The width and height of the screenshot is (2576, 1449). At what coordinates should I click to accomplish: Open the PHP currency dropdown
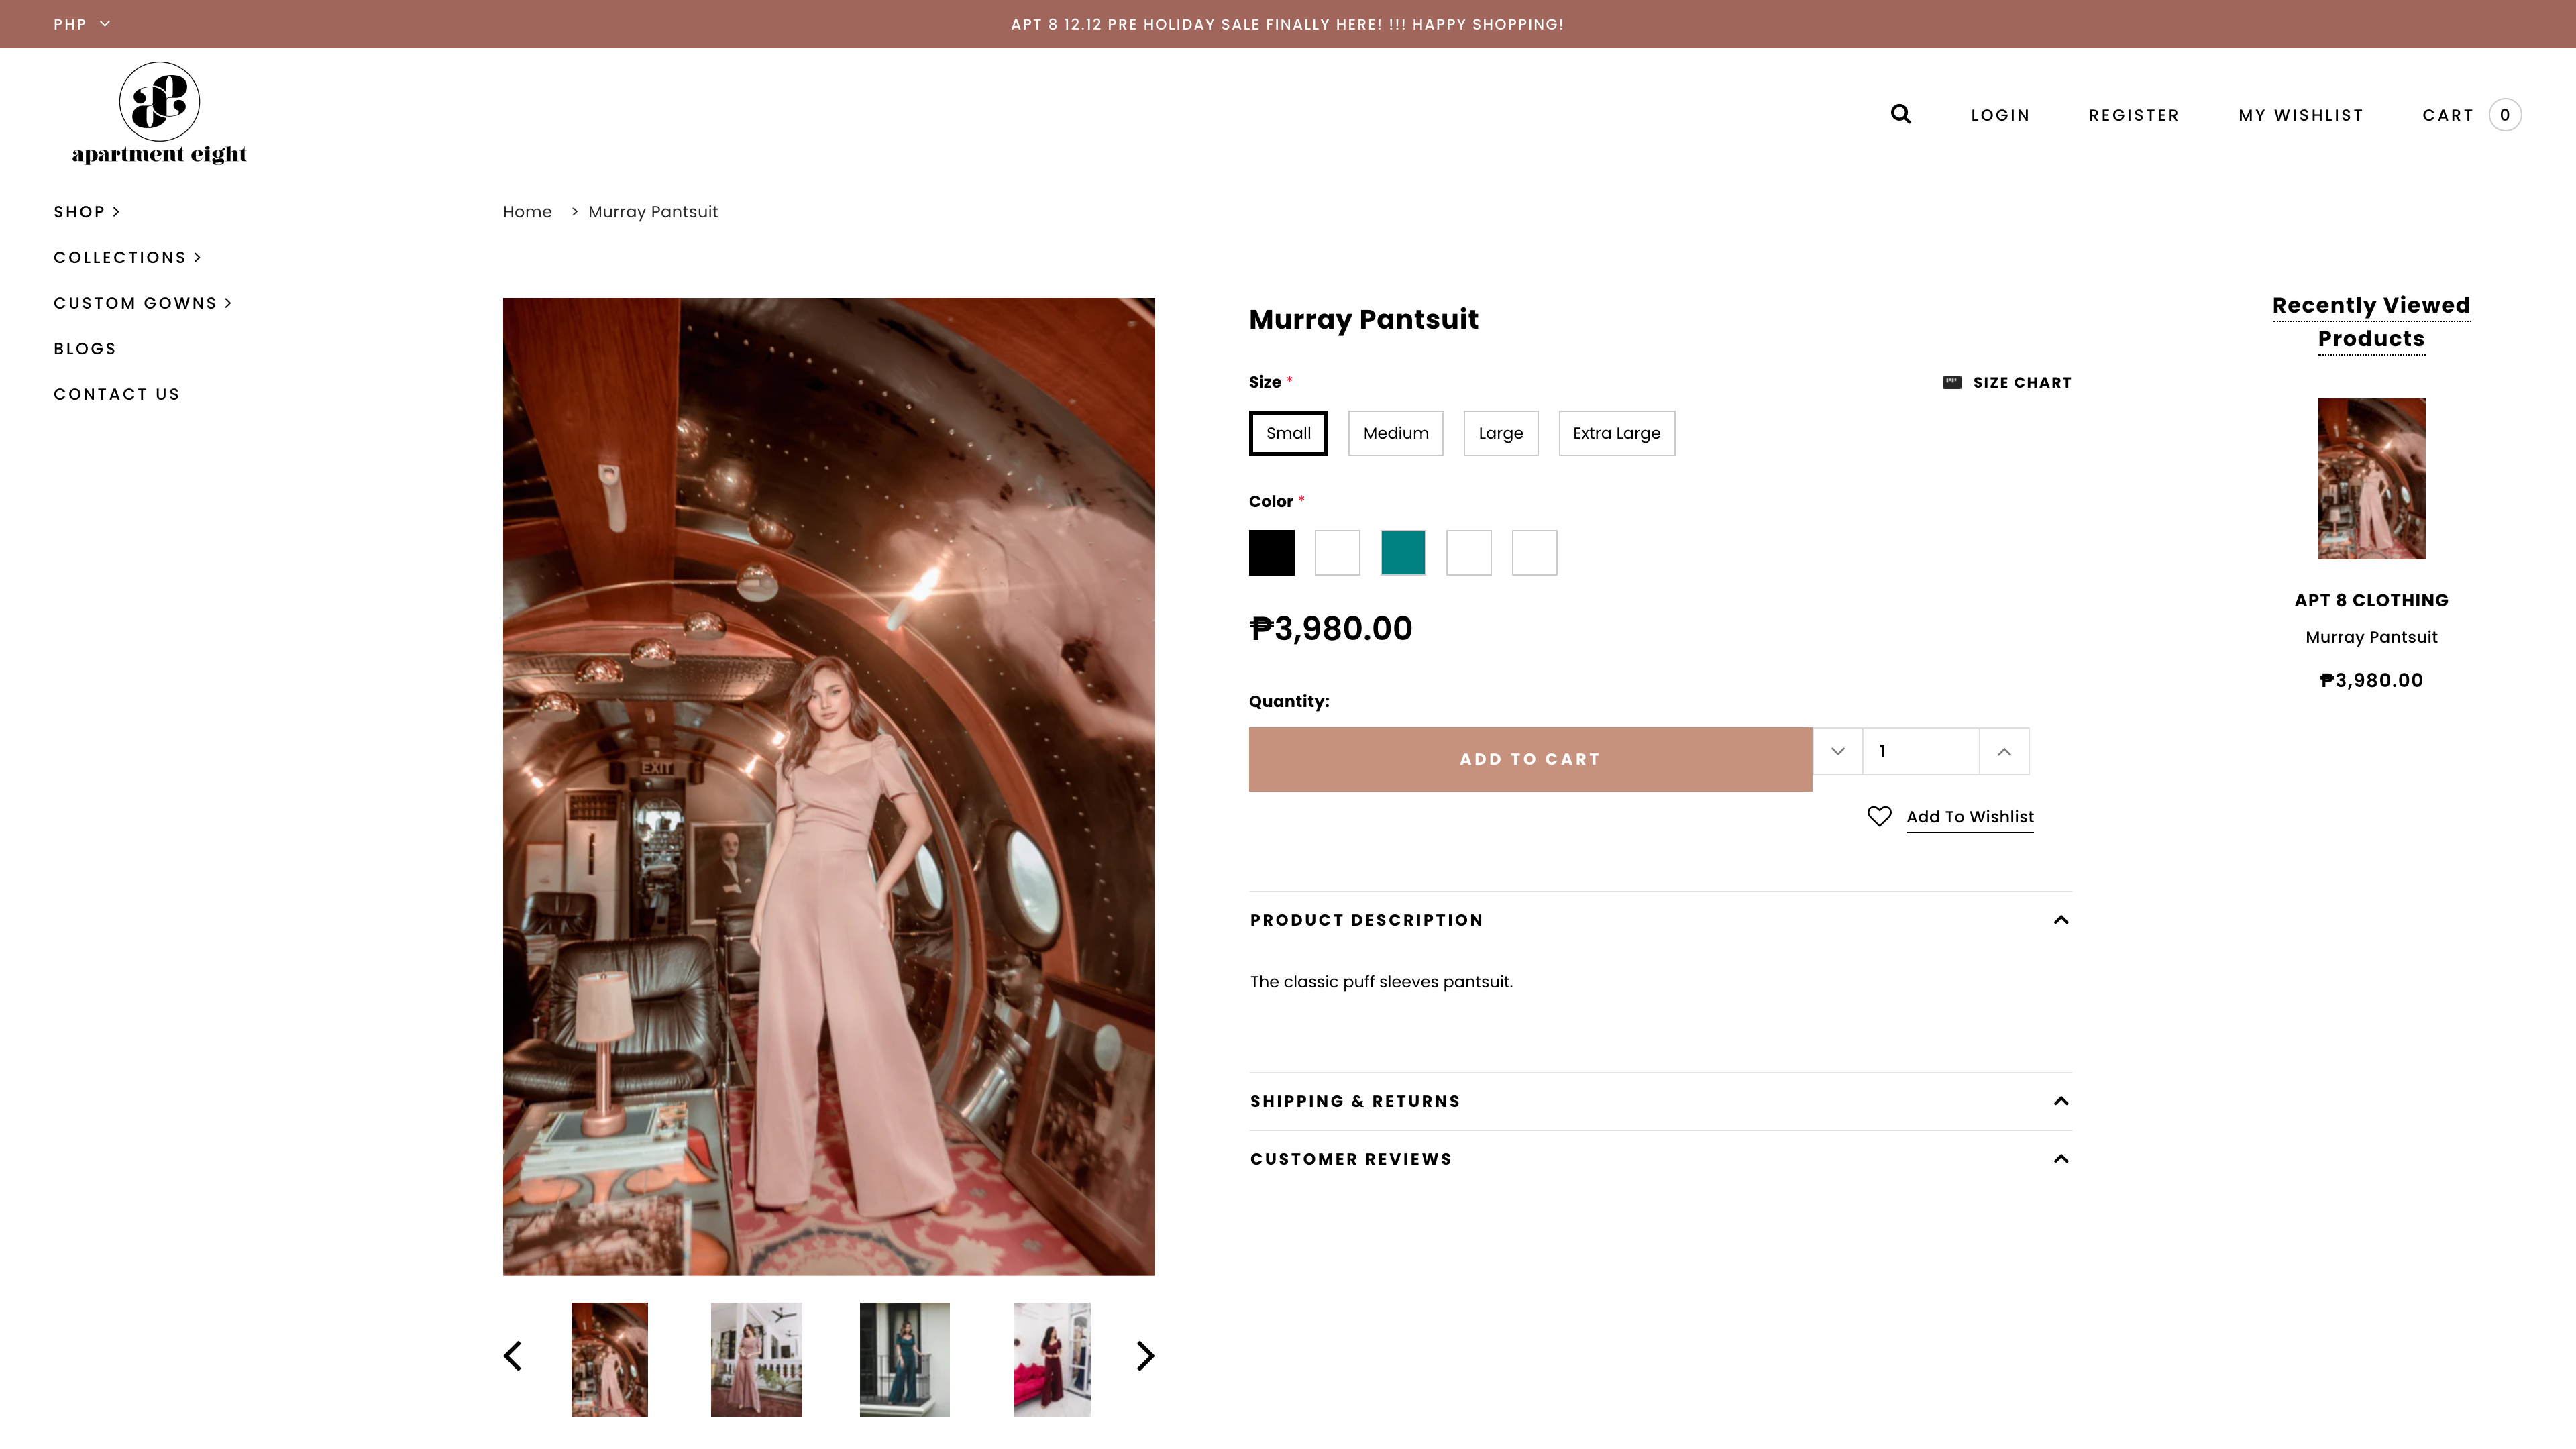coord(81,24)
